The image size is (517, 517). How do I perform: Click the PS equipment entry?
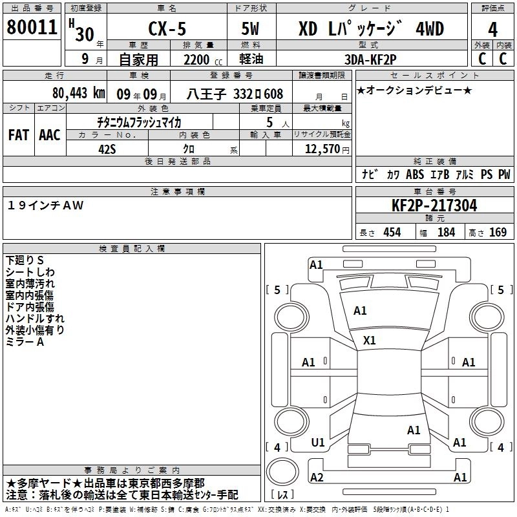coord(487,174)
